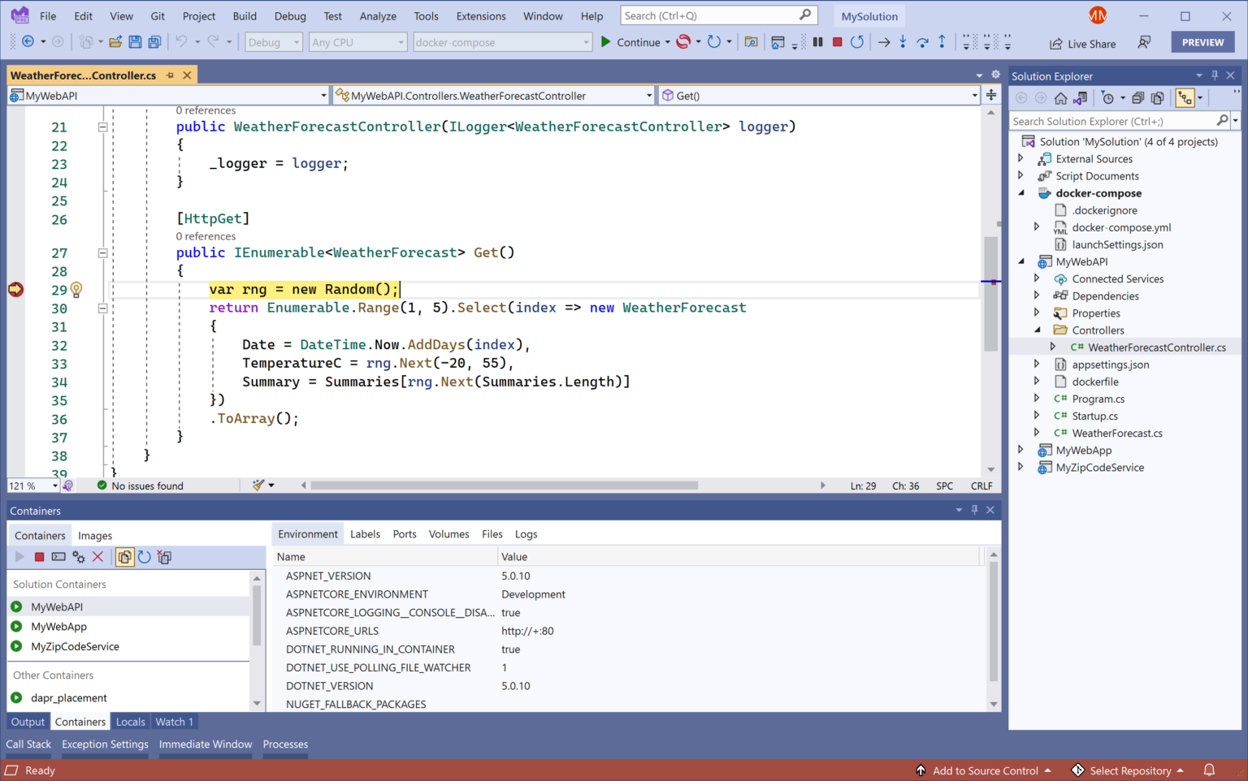The height and width of the screenshot is (781, 1248).
Task: Click the Step Into debugging icon
Action: [x=903, y=41]
